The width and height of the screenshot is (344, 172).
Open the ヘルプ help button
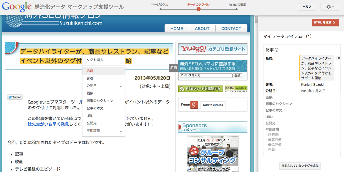tap(307, 7)
